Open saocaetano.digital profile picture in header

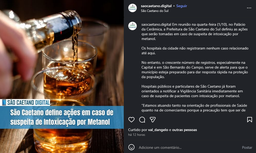133,8
